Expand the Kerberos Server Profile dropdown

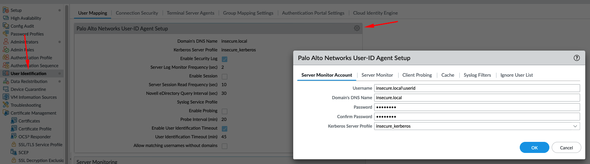pyautogui.click(x=575, y=126)
